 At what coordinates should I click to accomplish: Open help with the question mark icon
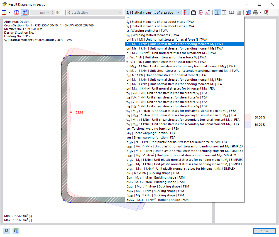click(x=6, y=231)
